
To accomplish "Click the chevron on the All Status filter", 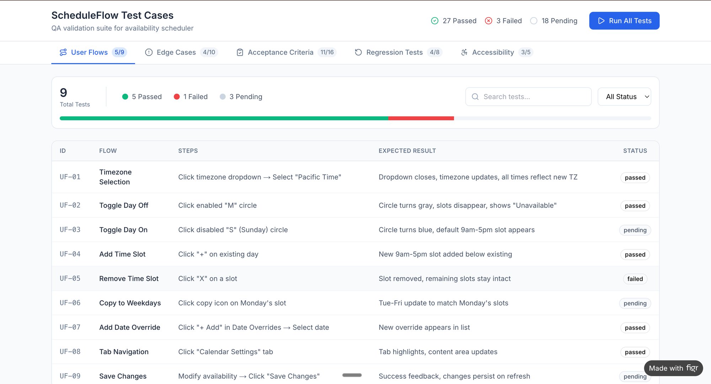I will 647,97.
